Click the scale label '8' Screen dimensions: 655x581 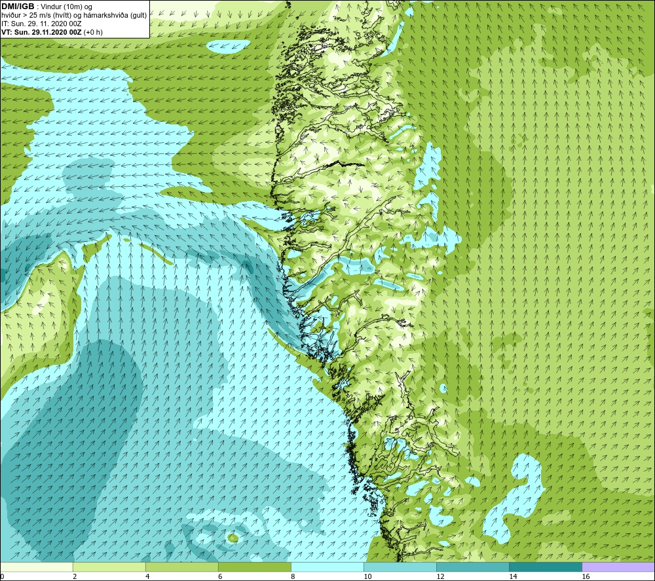(293, 576)
